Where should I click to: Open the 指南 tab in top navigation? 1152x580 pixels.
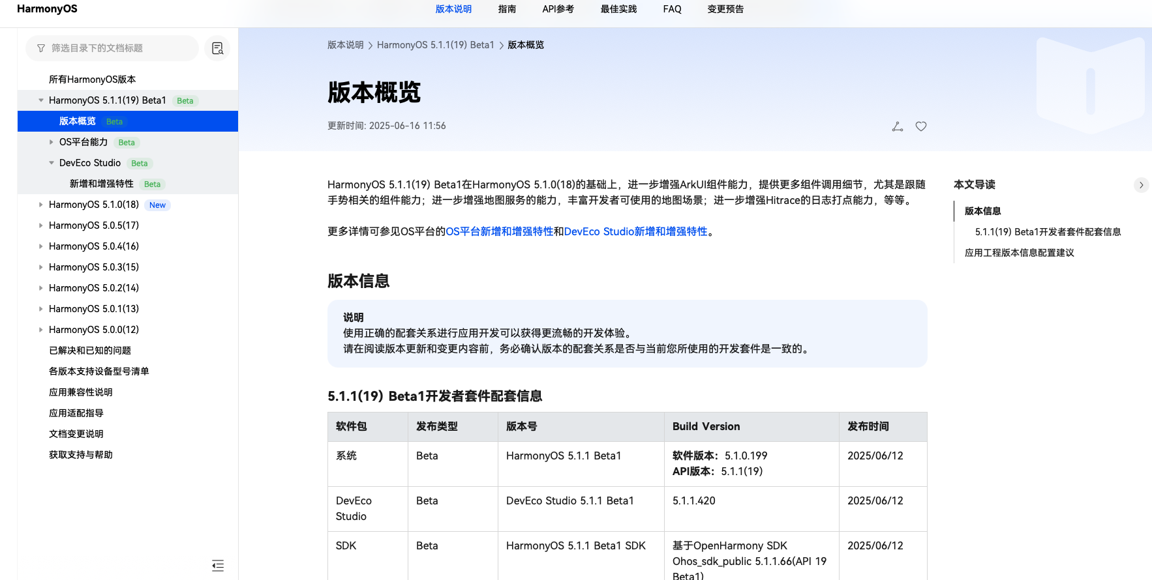tap(507, 9)
